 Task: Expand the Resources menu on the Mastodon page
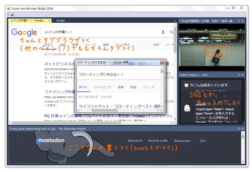tap(184, 141)
